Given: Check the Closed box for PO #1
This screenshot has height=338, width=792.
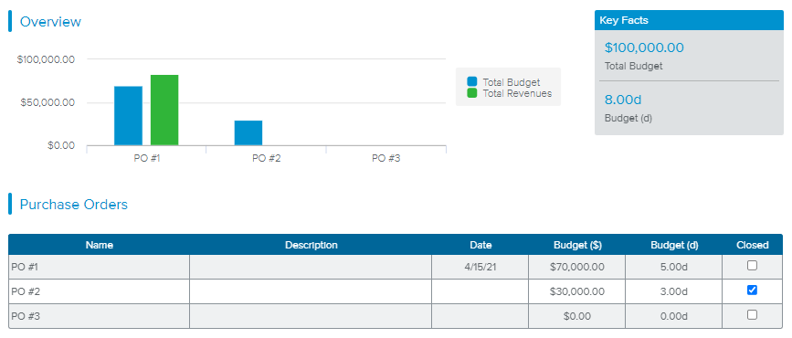Looking at the screenshot, I should tap(752, 265).
